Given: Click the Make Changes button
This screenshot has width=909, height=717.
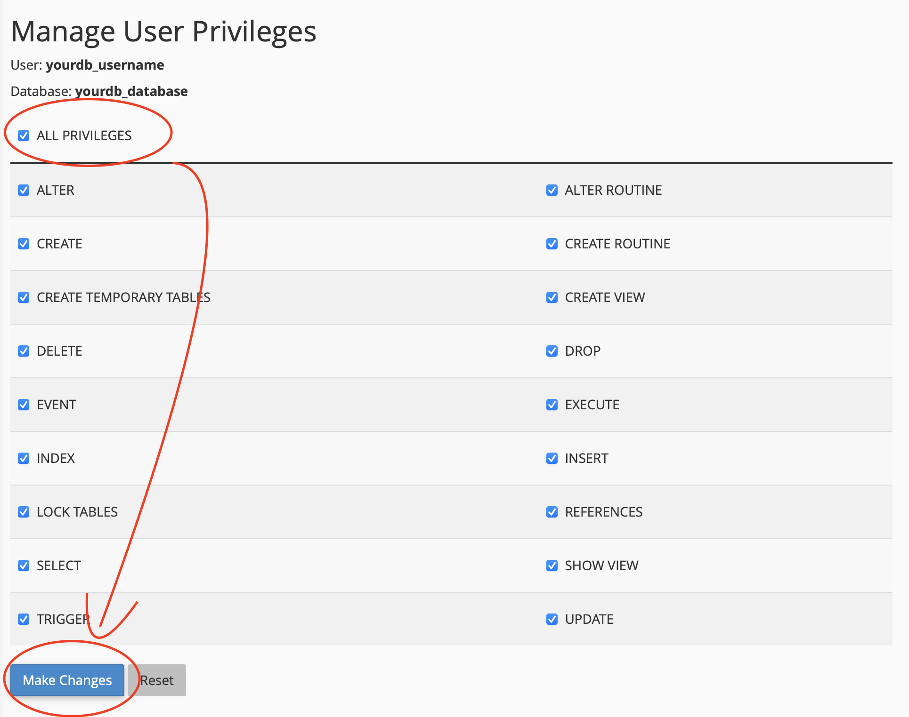Looking at the screenshot, I should click(67, 680).
